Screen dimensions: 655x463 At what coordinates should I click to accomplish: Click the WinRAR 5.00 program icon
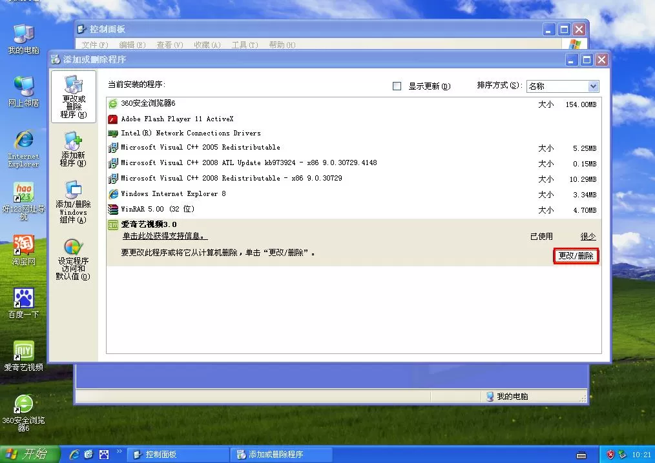[x=113, y=210]
